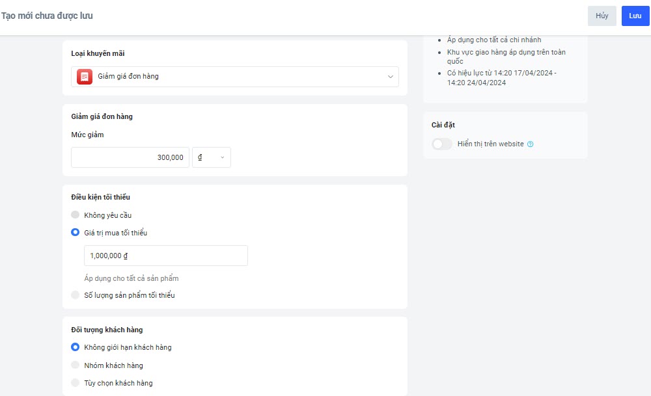
Task: Choose the Nhóm khách hàng option
Action: coord(76,365)
